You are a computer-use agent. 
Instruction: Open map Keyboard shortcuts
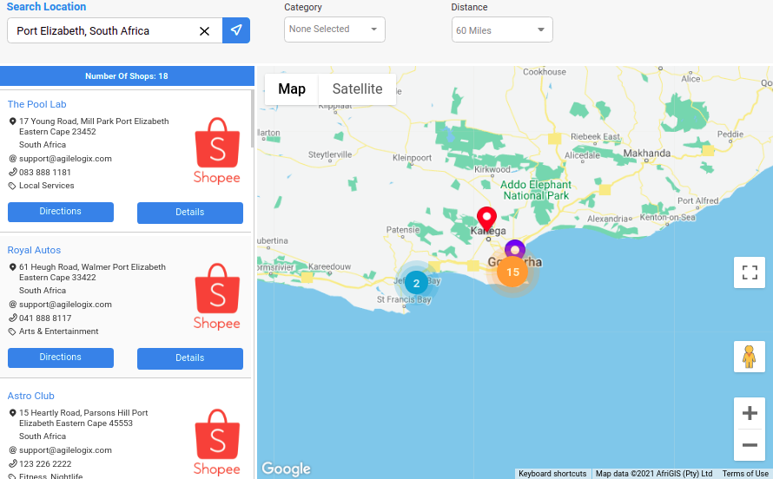(x=552, y=474)
